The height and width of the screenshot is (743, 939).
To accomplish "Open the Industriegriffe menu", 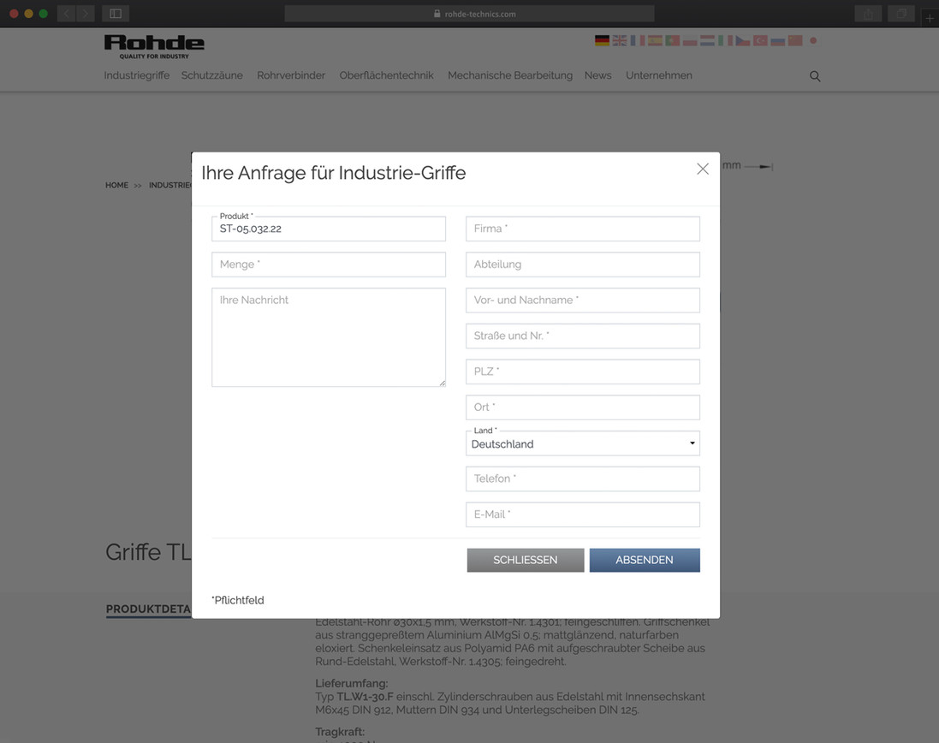I will 136,75.
